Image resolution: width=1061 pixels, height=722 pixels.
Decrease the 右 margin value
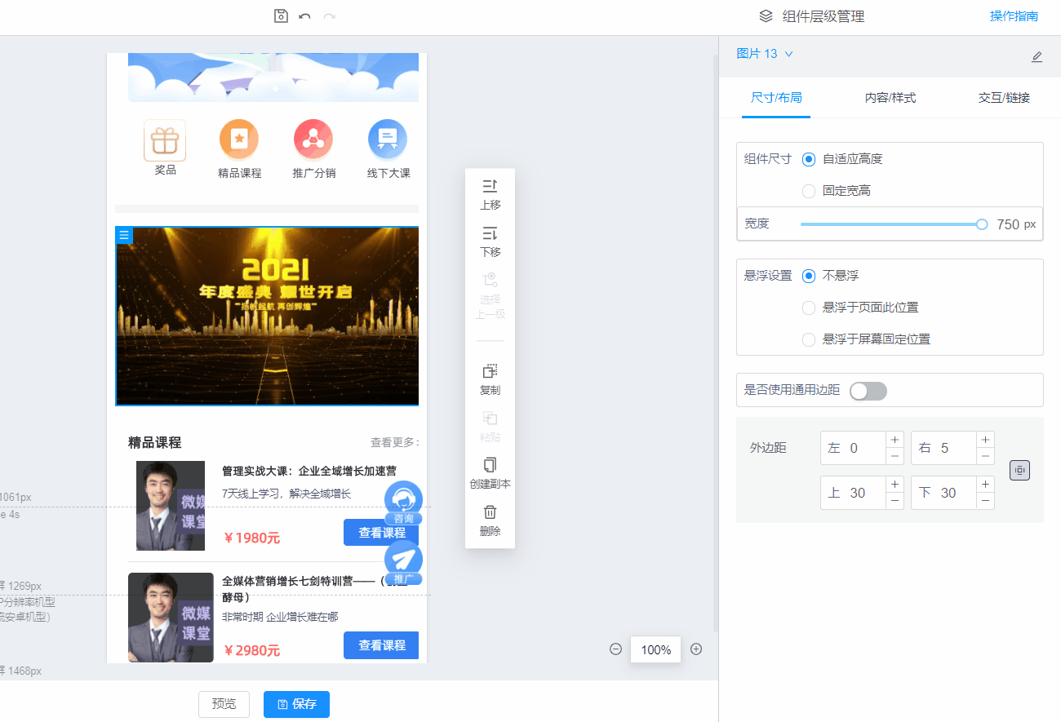(986, 456)
